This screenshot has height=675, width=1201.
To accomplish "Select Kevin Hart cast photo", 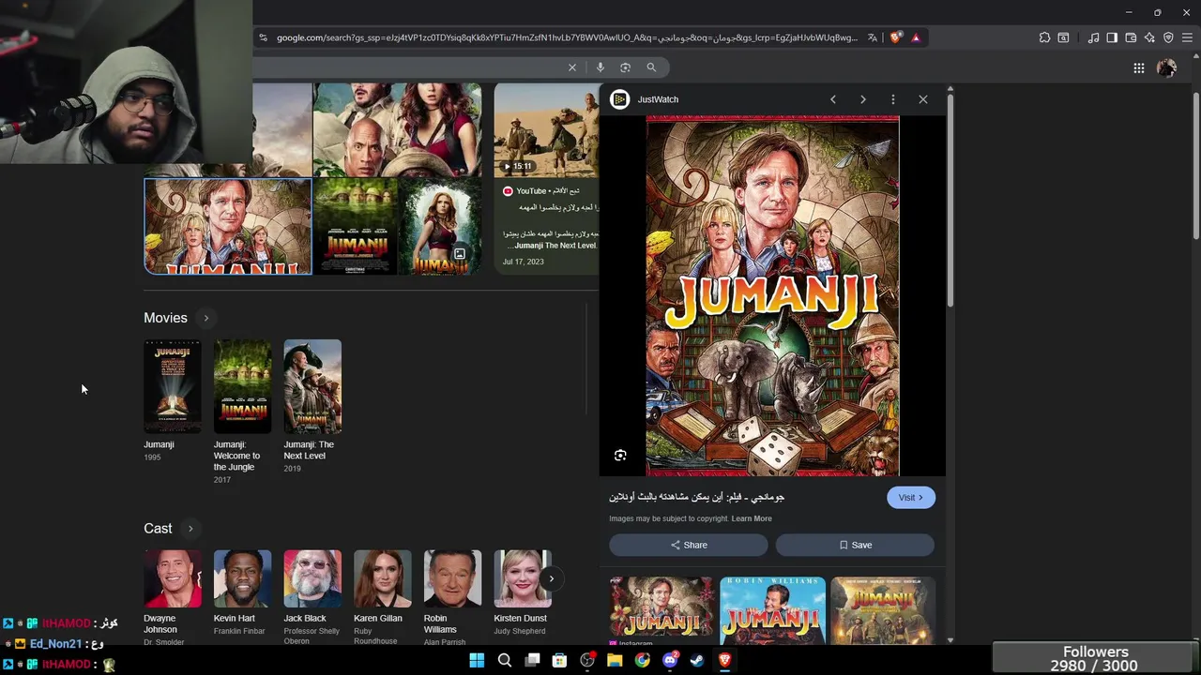I will pyautogui.click(x=242, y=578).
